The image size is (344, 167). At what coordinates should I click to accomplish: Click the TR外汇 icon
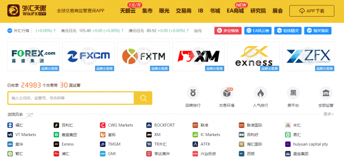point(149,144)
